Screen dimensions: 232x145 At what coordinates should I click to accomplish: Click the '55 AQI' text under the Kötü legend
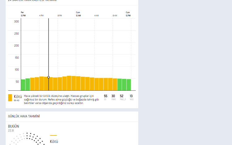(x=17, y=100)
